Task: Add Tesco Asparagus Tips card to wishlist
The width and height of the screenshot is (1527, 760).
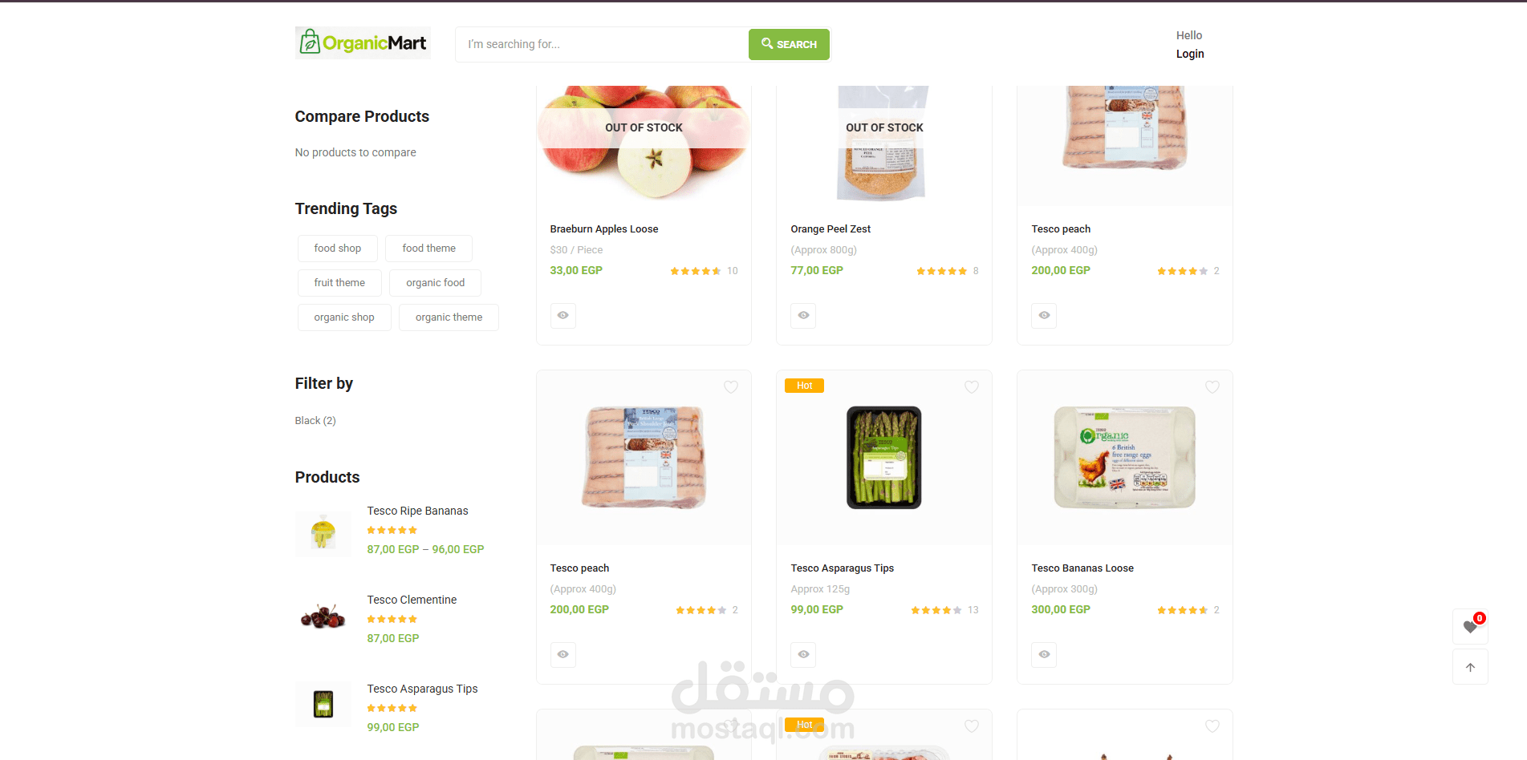Action: click(x=971, y=387)
